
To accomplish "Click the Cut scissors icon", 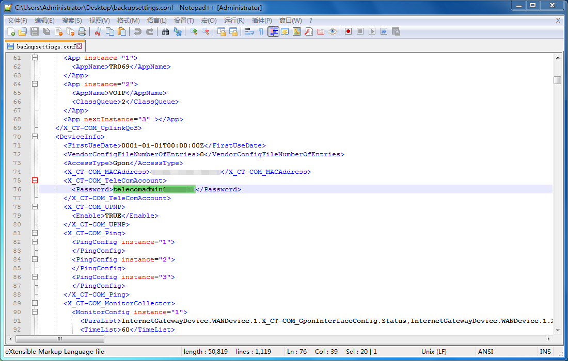I will coord(98,31).
